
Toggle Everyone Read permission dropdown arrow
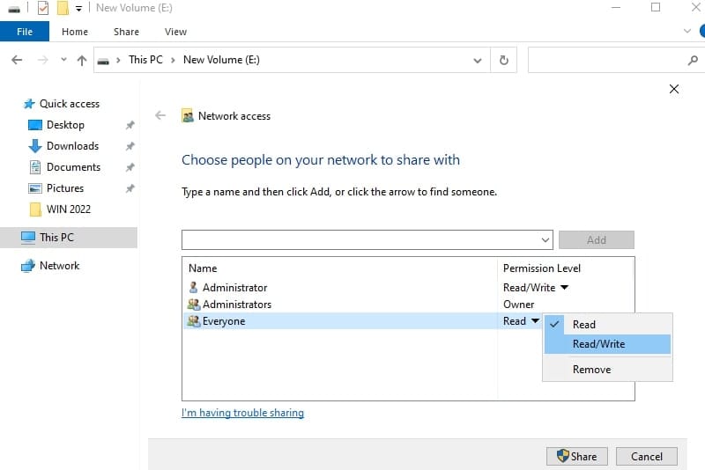pyautogui.click(x=535, y=320)
